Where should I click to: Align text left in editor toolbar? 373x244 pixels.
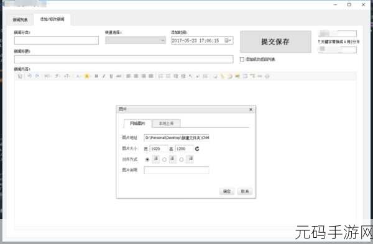pyautogui.click(x=129, y=76)
